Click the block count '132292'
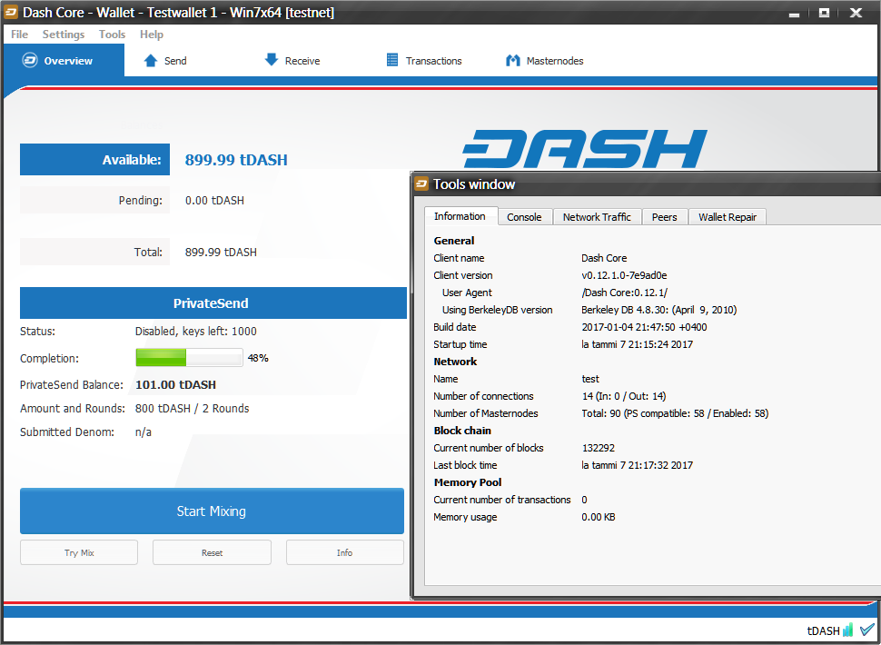This screenshot has height=645, width=881. pos(599,449)
